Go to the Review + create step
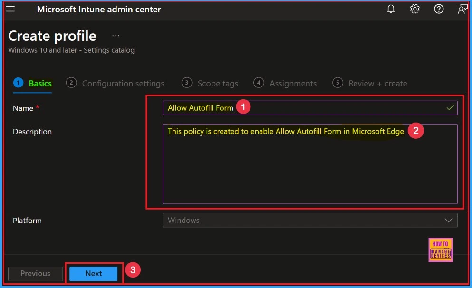This screenshot has height=288, width=472. (370, 83)
